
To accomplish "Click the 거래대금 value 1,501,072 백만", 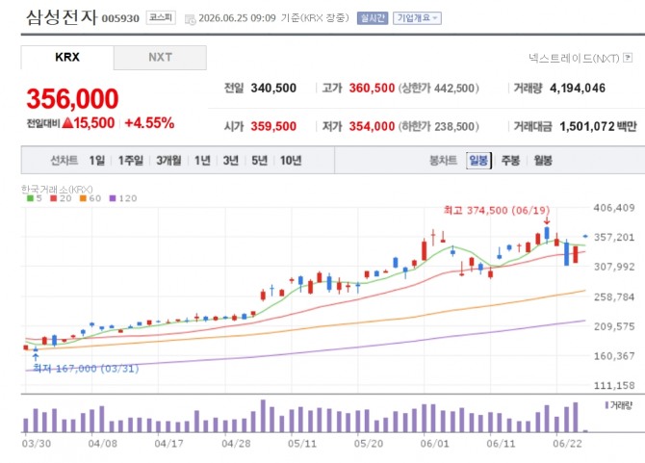I will coord(598,126).
